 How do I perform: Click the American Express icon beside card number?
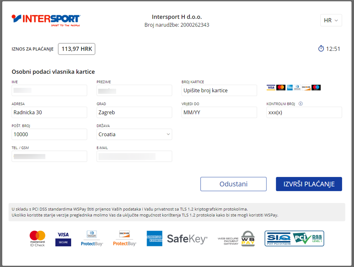point(290,88)
